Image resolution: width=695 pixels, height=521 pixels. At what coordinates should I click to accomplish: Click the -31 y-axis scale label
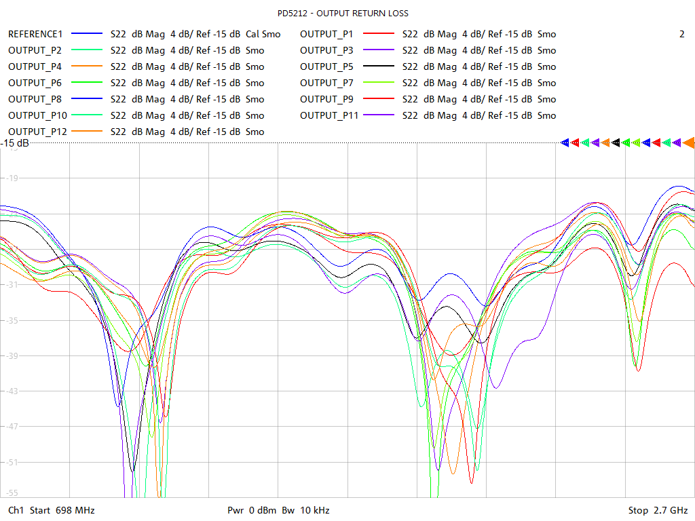tap(12, 284)
